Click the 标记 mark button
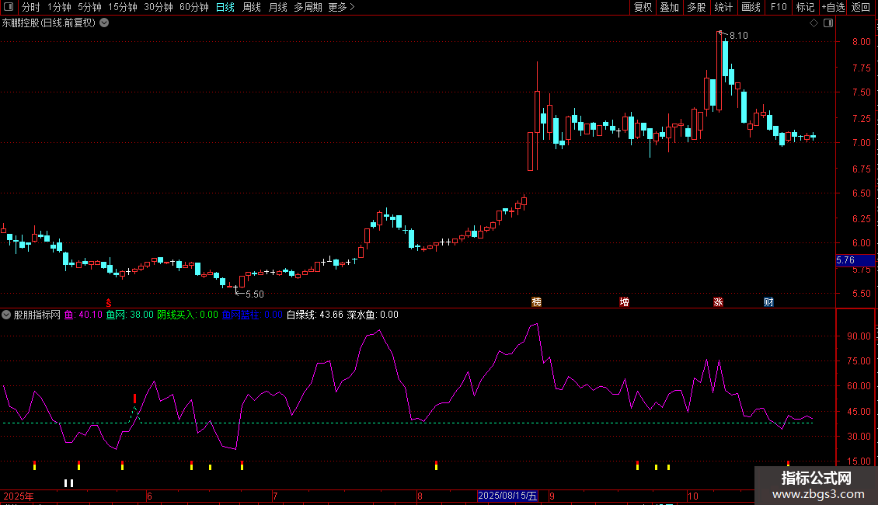Screen dimensions: 878x505 click(805, 7)
